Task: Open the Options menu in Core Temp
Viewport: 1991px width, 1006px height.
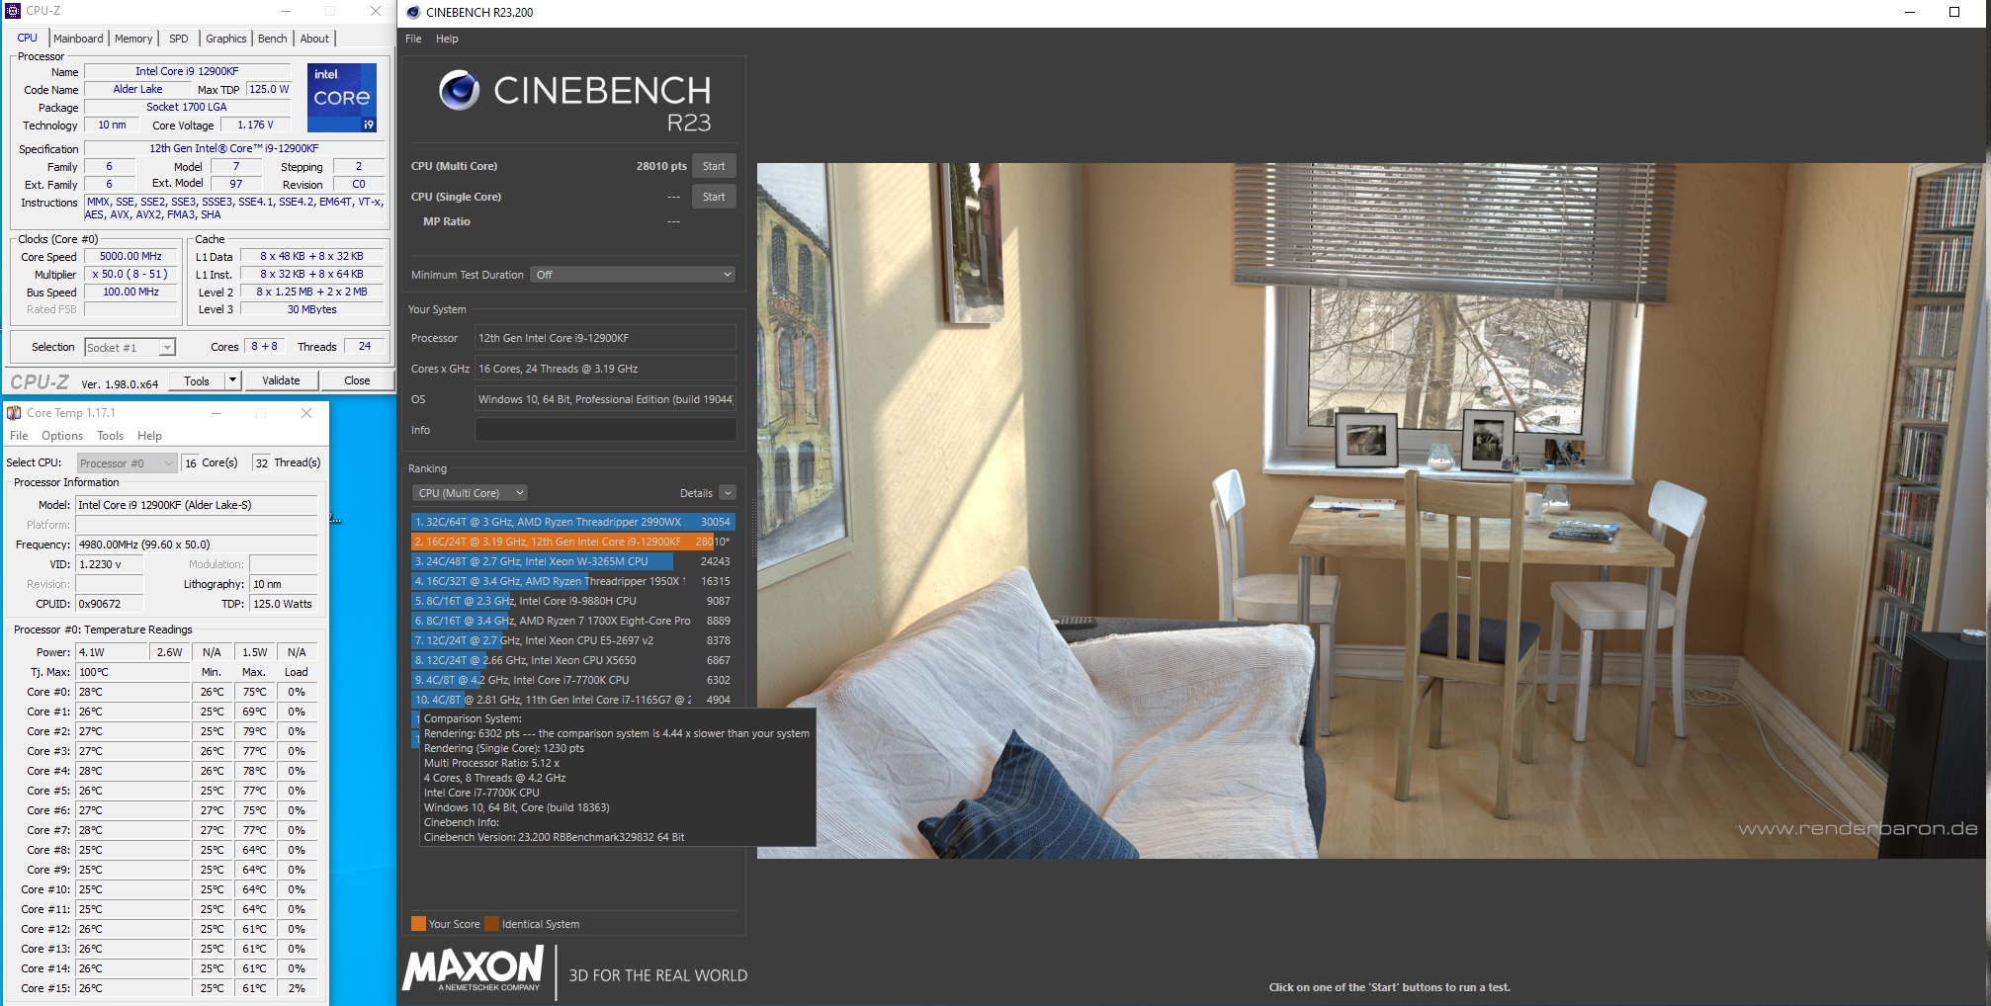Action: [62, 436]
